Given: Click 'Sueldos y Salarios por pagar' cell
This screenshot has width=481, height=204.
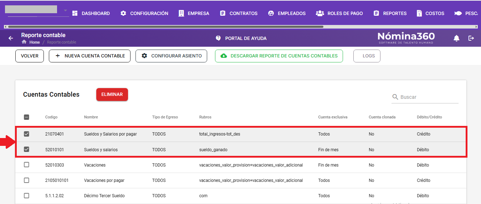Looking at the screenshot, I should (x=111, y=134).
